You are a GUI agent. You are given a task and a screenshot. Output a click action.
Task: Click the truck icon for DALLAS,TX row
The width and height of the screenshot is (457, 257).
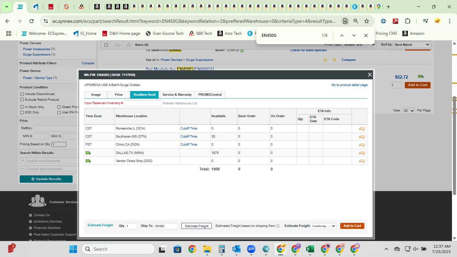click(88, 153)
